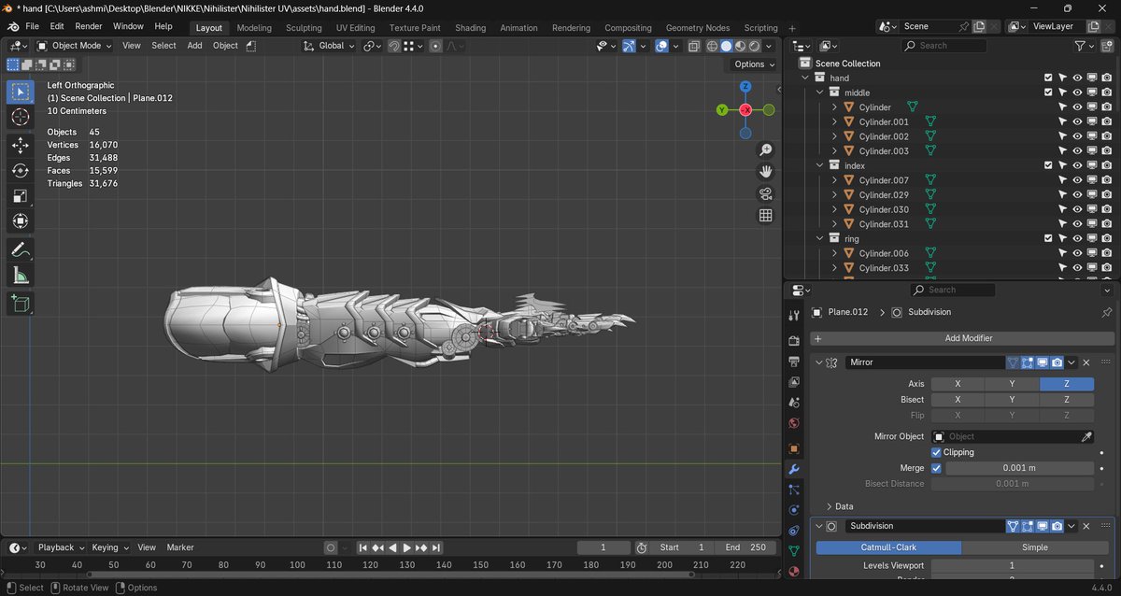Open the Render properties tab

pos(794,340)
